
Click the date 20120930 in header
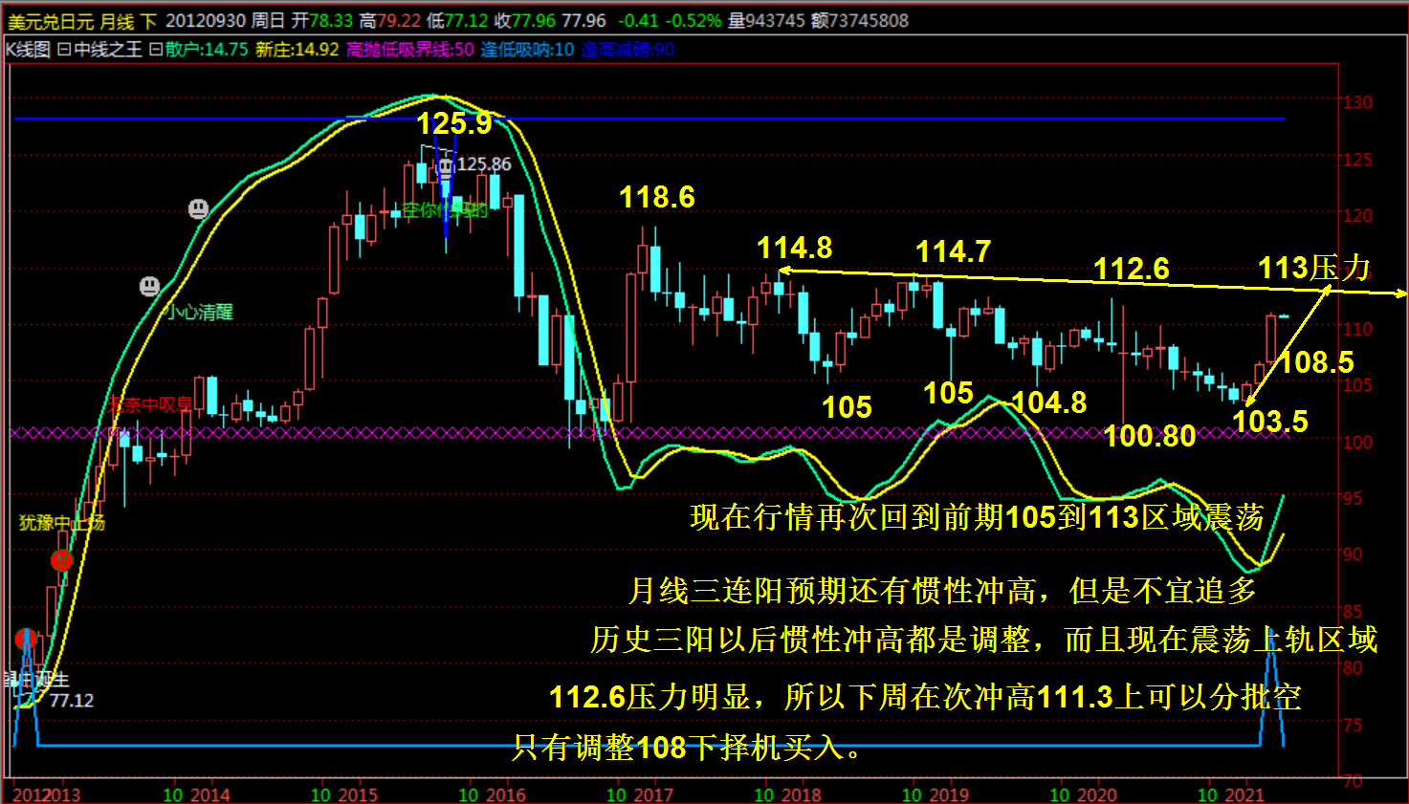(206, 21)
